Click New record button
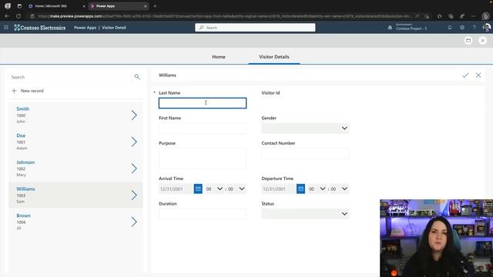Viewport: 493px width, 277px height. click(28, 91)
